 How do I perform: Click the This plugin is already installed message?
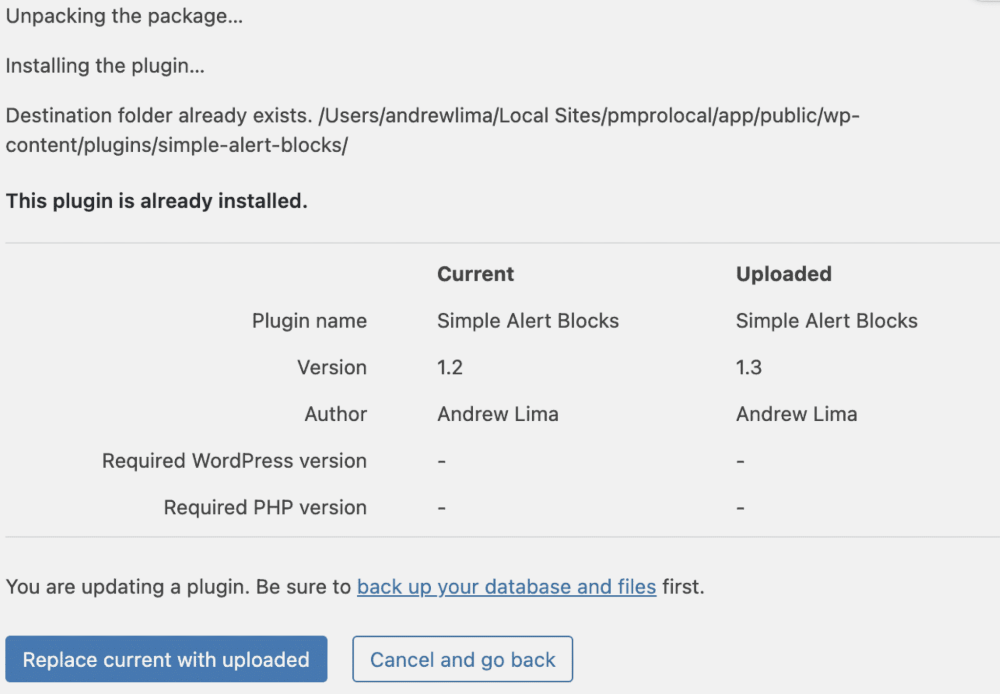(156, 200)
